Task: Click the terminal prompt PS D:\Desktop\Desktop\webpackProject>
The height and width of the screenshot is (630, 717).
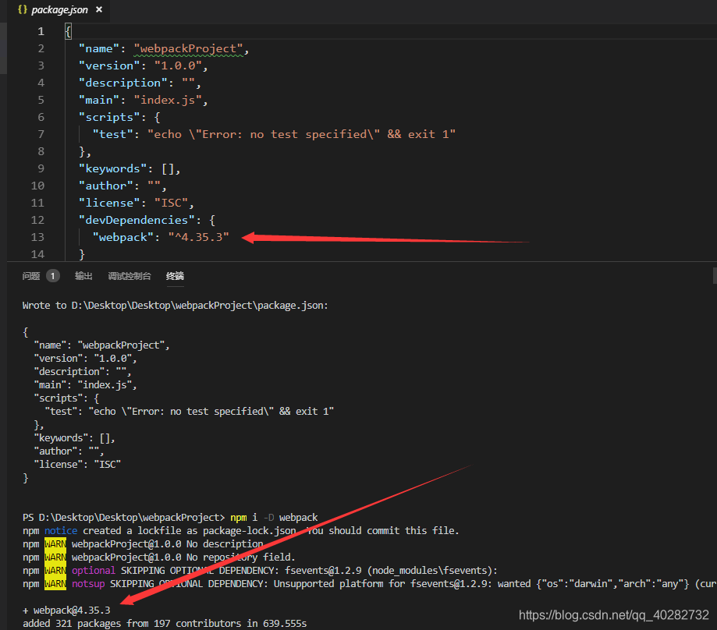Action: 123,517
